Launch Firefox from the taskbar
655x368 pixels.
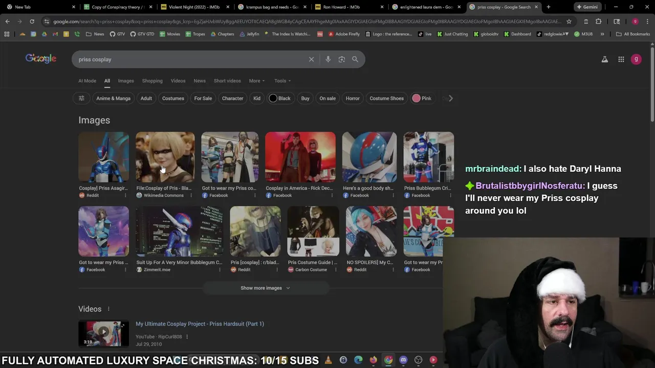pos(373,360)
